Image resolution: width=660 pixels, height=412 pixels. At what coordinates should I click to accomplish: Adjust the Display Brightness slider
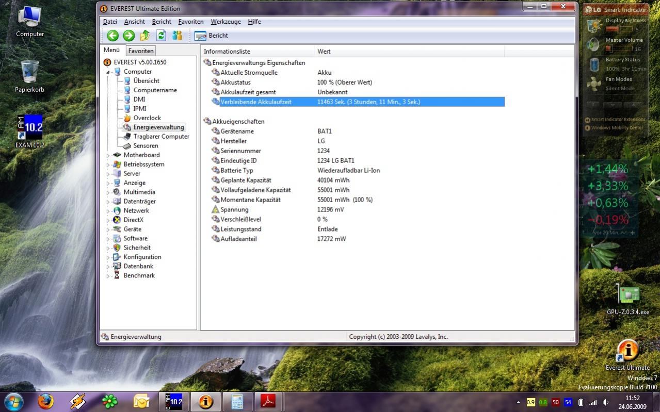[x=618, y=29]
